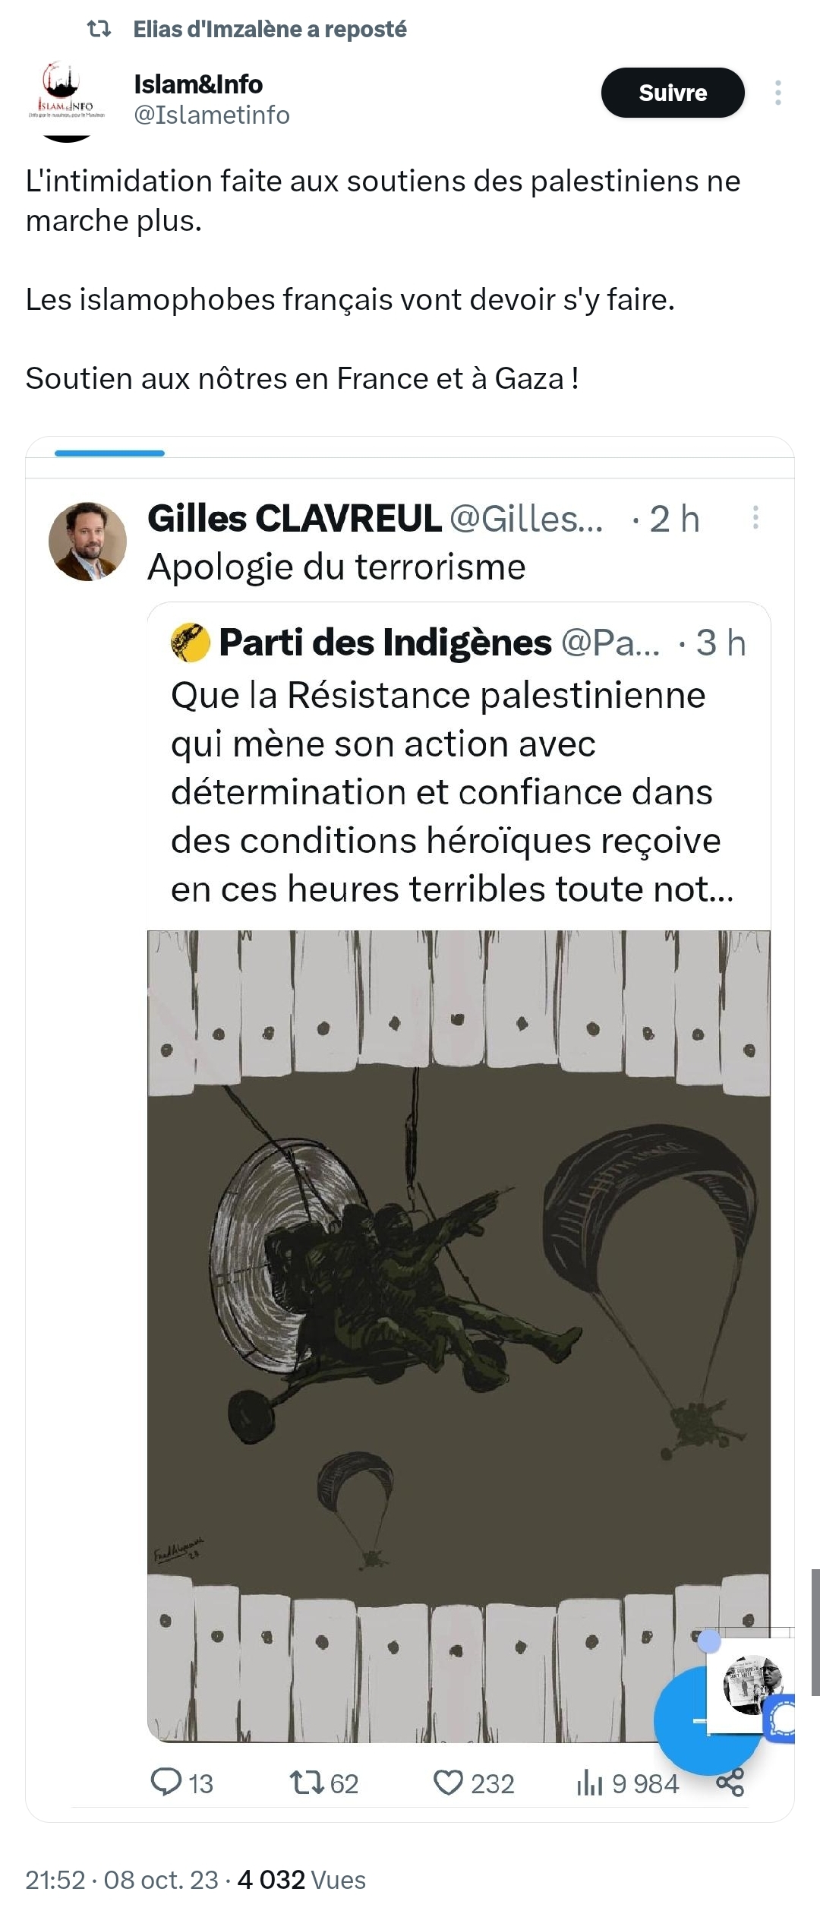Screen dimensions: 820x1914
Task: Open three-dot options on Gilles CLAVREUL's tweet
Action: coord(755,518)
